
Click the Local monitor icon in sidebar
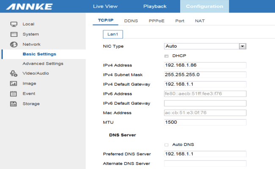click(14, 24)
